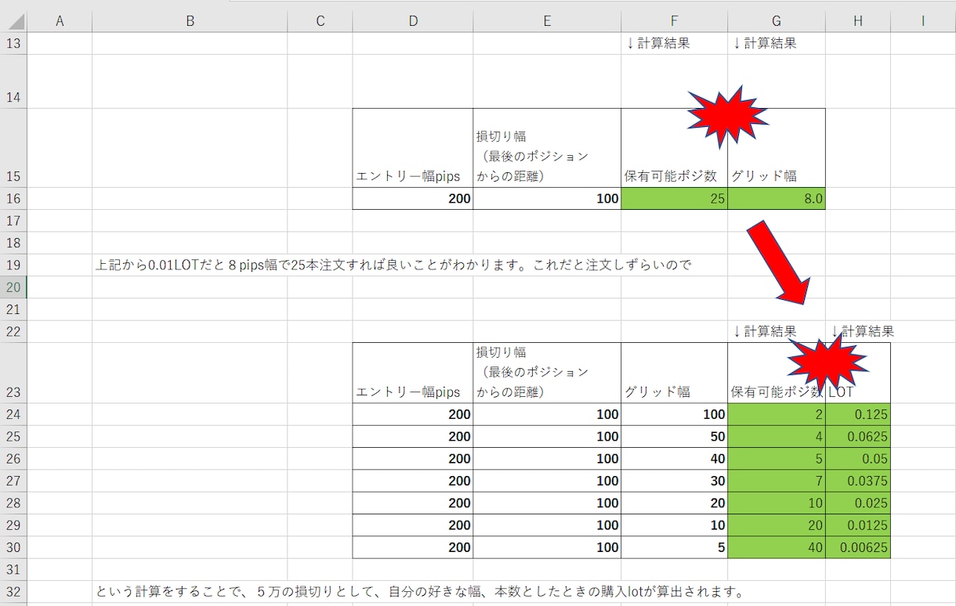Click cell H22 '↓計算結果'

click(x=857, y=331)
